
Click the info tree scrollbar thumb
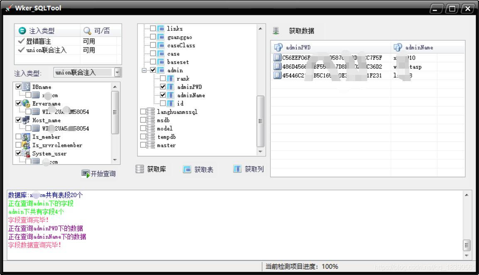(x=115, y=112)
